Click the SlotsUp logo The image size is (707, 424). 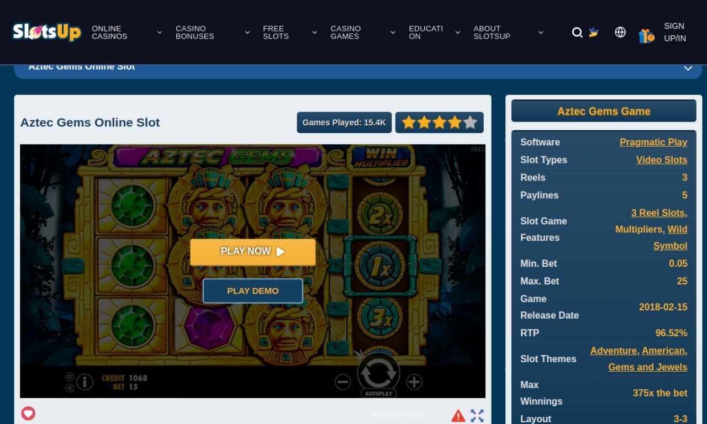pos(47,32)
